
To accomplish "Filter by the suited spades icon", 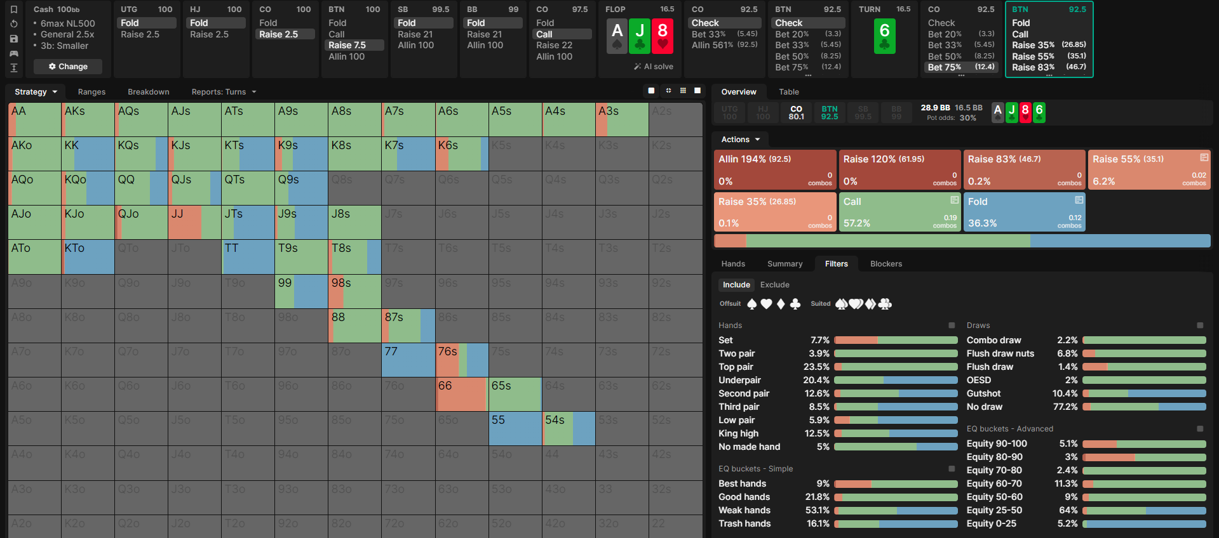I will tap(842, 304).
